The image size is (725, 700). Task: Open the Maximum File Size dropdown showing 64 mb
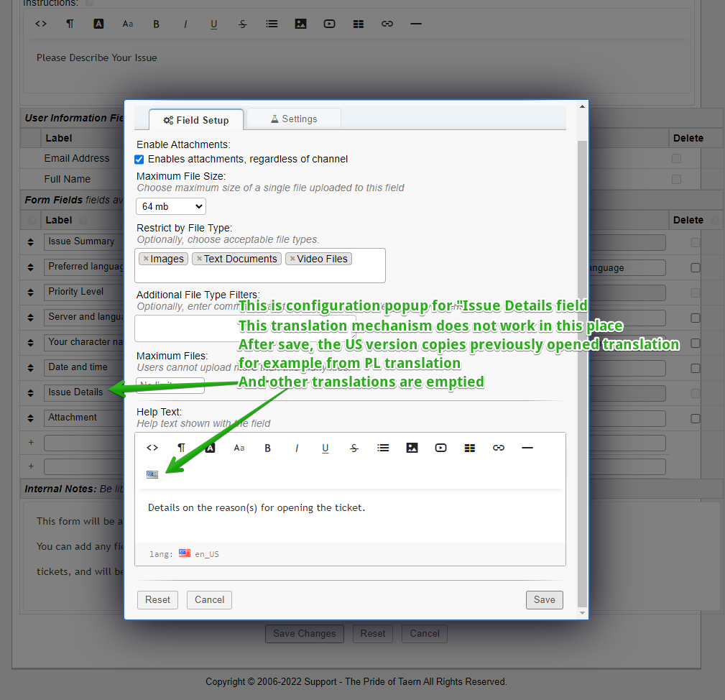[170, 206]
